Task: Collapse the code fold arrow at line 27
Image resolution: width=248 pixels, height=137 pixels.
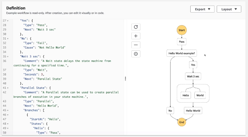Action: pyautogui.click(x=8, y=21)
